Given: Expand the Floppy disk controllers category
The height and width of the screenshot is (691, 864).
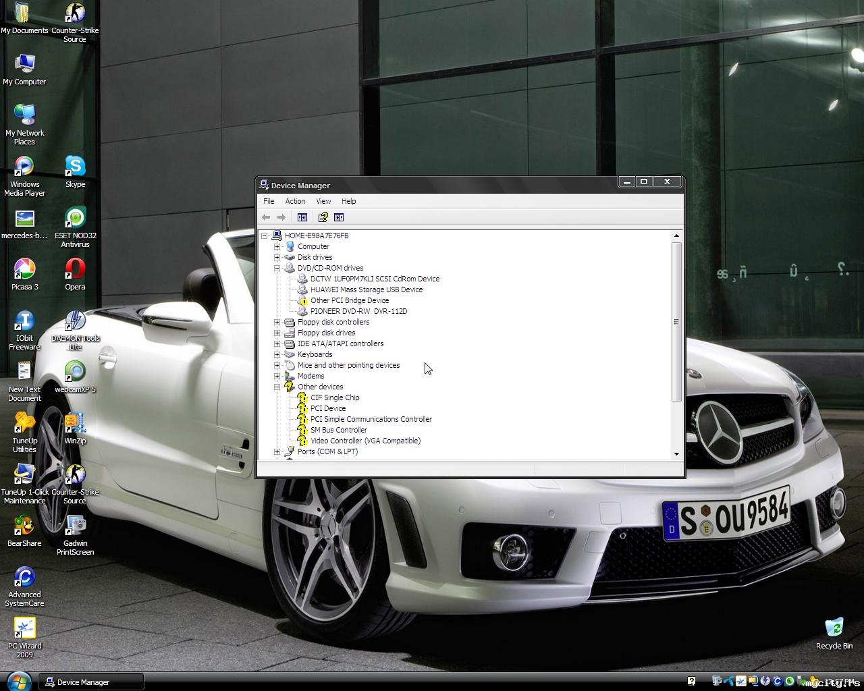Looking at the screenshot, I should click(x=277, y=322).
